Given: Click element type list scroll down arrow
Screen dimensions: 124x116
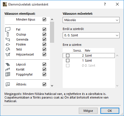Looking at the screenshot, I should (x=52, y=86).
